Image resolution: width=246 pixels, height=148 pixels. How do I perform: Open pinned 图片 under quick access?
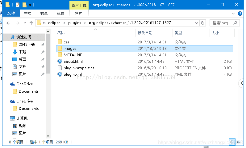pyautogui.click(x=23, y=74)
